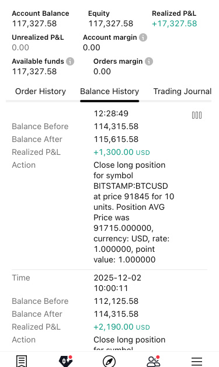Tap the +2,190.00 USD realized P&L entry
Image resolution: width=219 pixels, height=367 pixels.
(121, 327)
